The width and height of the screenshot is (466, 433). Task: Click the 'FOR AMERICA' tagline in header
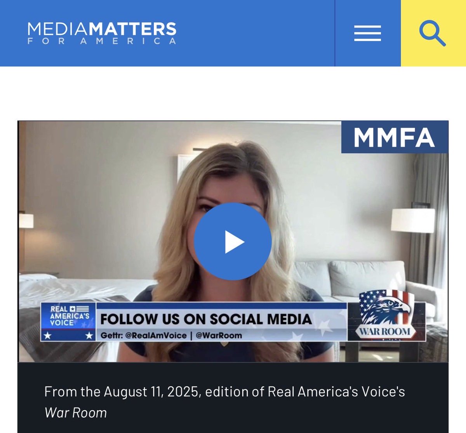[102, 41]
